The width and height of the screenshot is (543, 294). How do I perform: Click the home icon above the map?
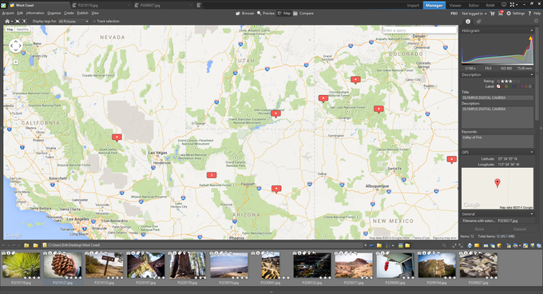(7, 21)
